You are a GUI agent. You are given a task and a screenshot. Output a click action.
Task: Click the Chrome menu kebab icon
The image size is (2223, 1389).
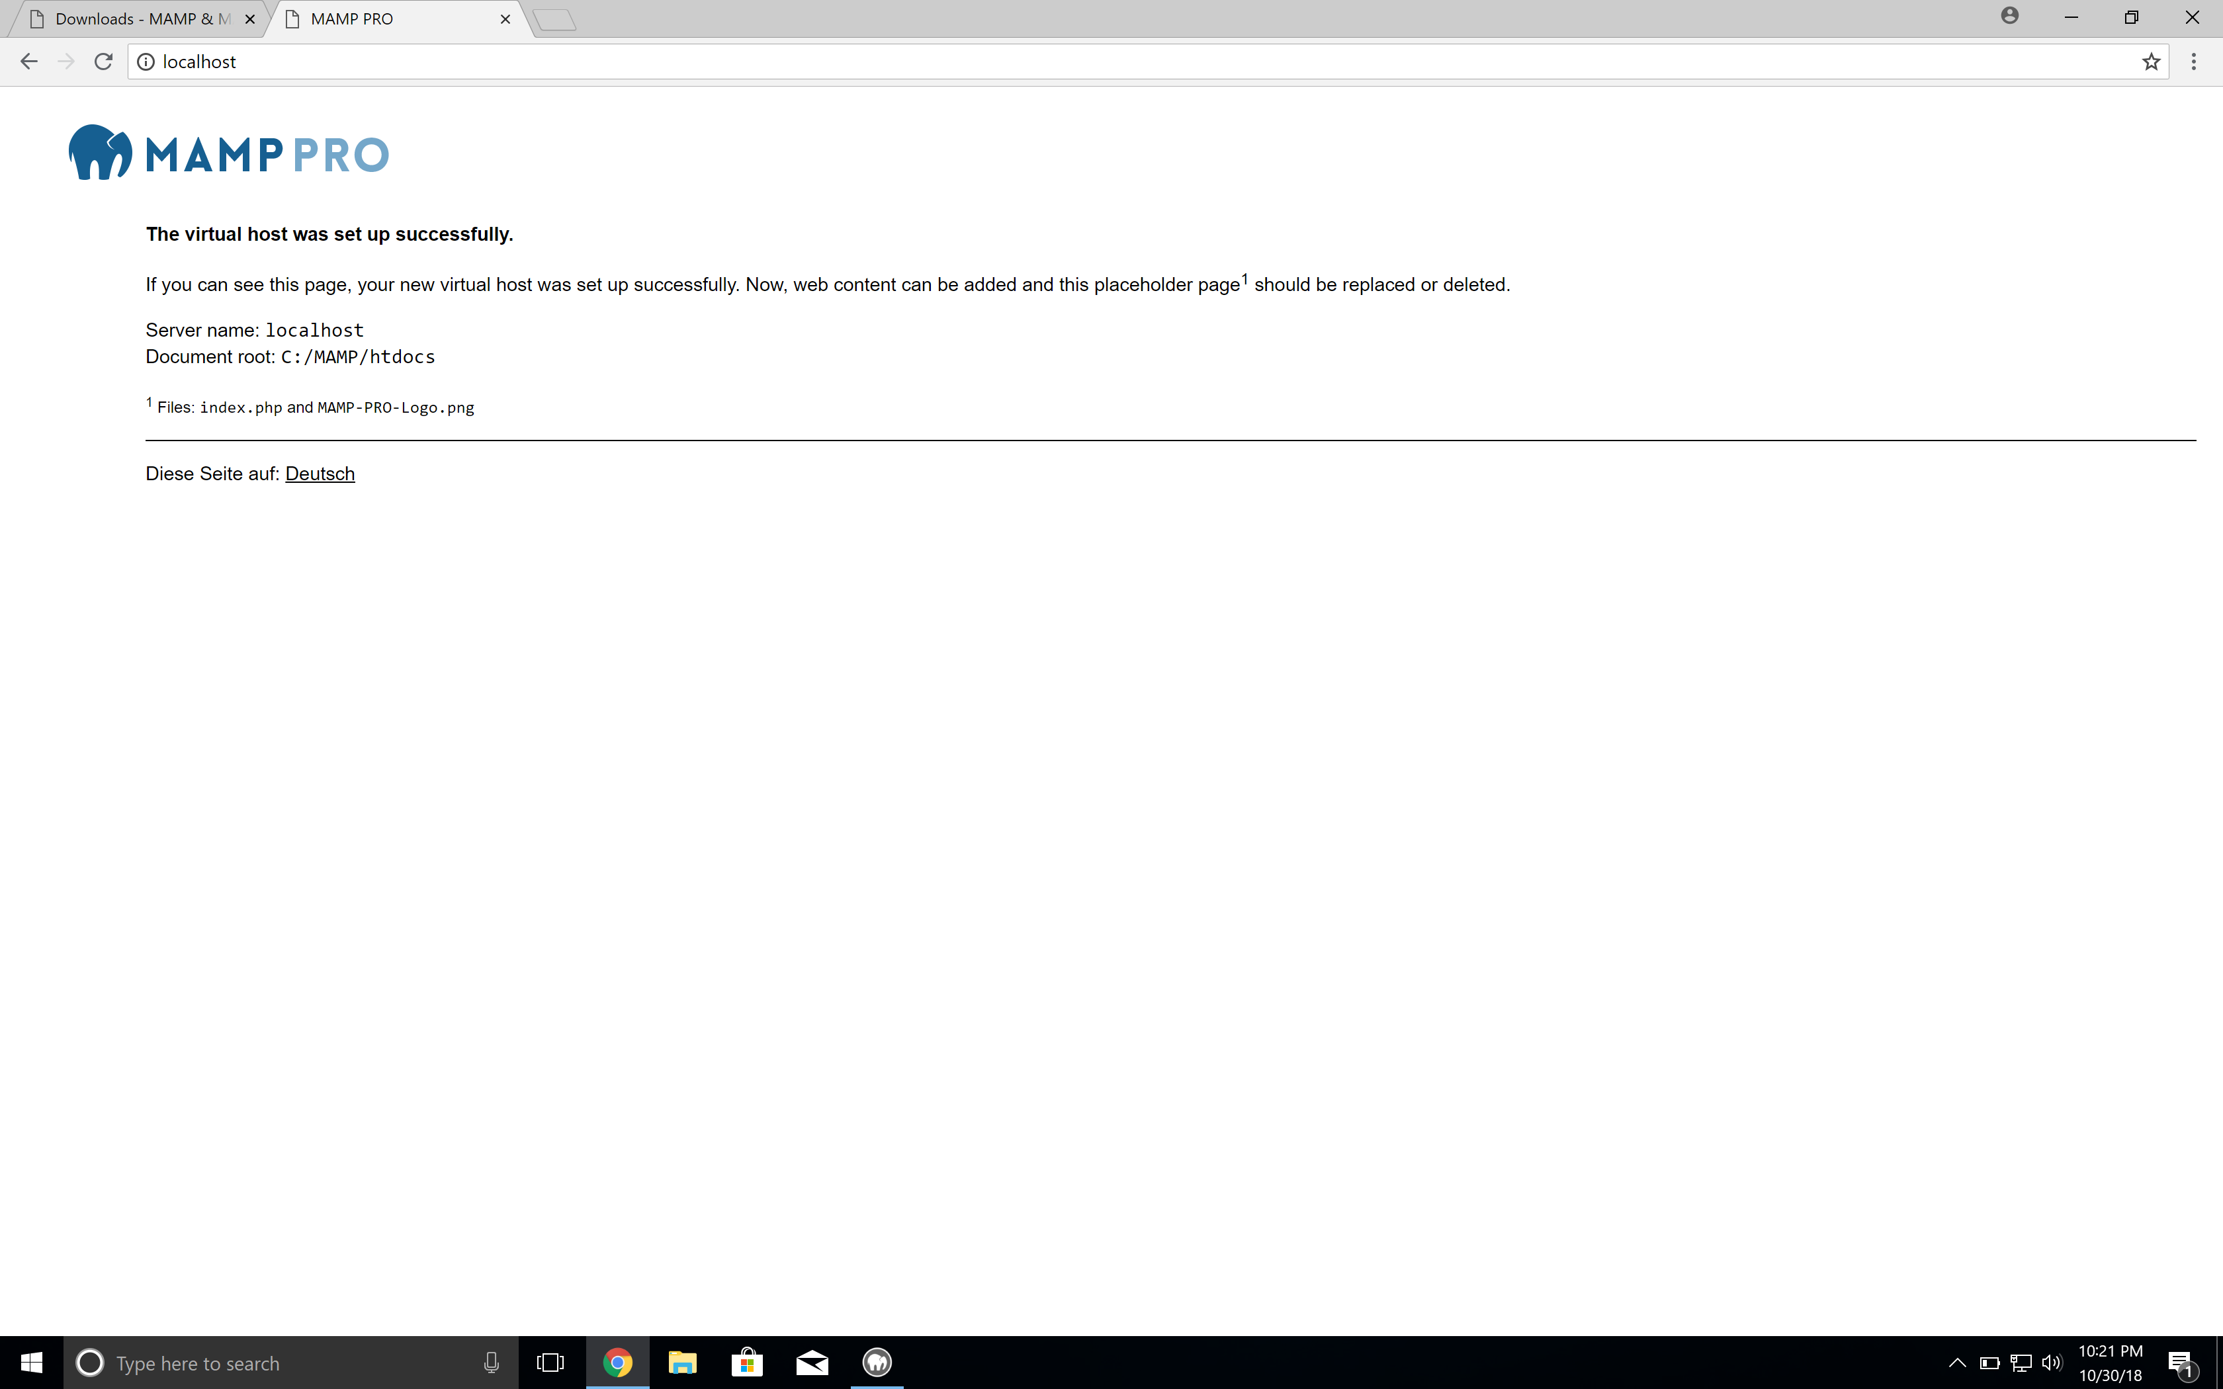2194,61
